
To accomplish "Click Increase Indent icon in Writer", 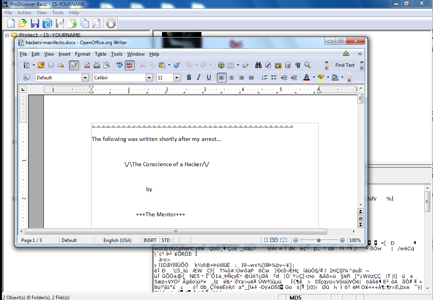I will click(294, 77).
